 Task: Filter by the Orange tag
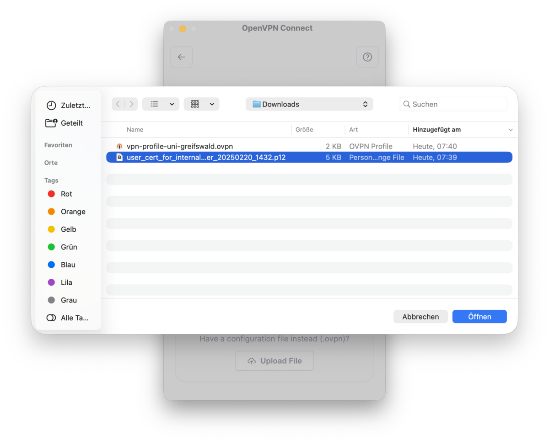(66, 212)
